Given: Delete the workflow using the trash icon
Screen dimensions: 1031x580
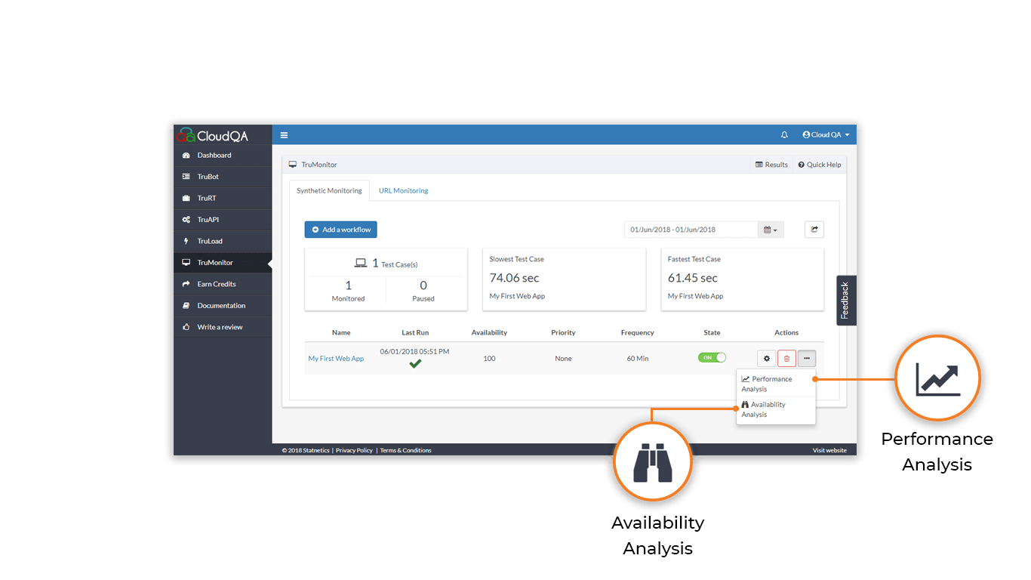Looking at the screenshot, I should (786, 358).
